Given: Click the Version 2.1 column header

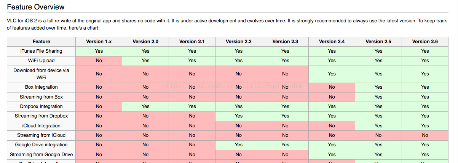Looking at the screenshot, I should [x=192, y=41].
